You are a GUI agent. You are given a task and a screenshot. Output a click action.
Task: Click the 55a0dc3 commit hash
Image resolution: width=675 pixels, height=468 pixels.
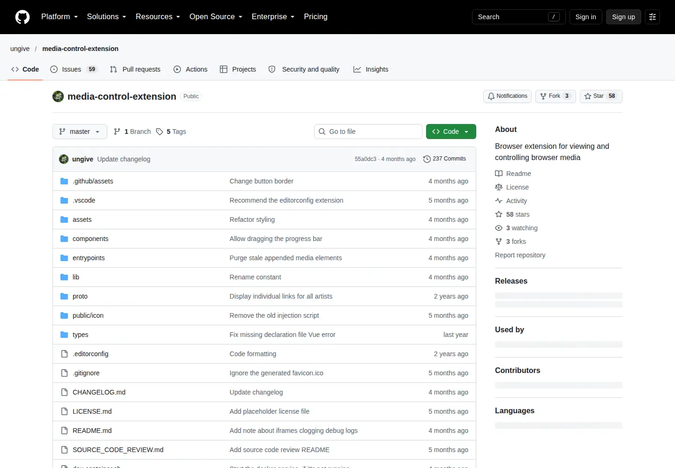[366, 159]
